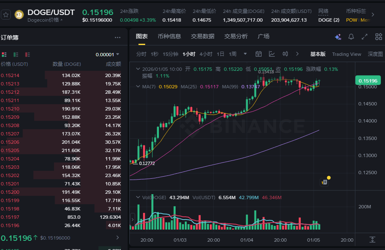
Task: Click the 01/04 date on time axis
Action: [247, 240]
